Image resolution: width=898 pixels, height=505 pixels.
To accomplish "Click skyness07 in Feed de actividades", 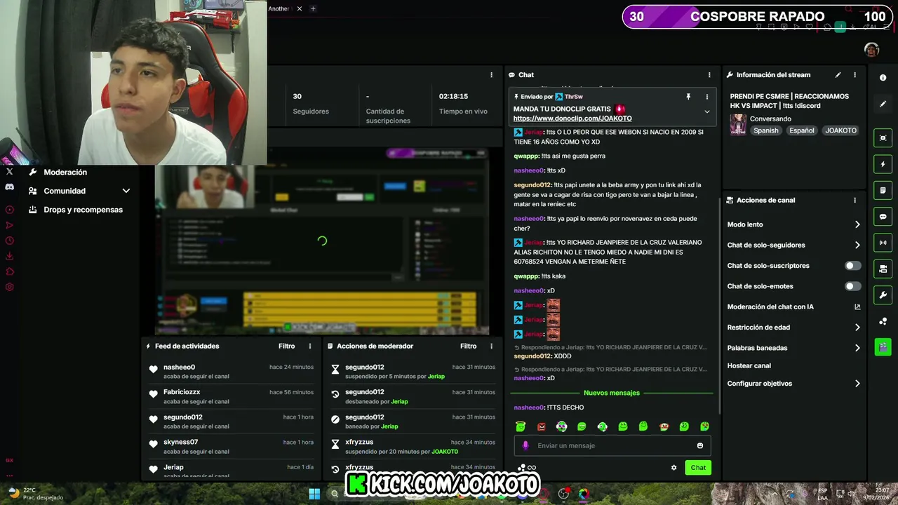I will pyautogui.click(x=180, y=442).
